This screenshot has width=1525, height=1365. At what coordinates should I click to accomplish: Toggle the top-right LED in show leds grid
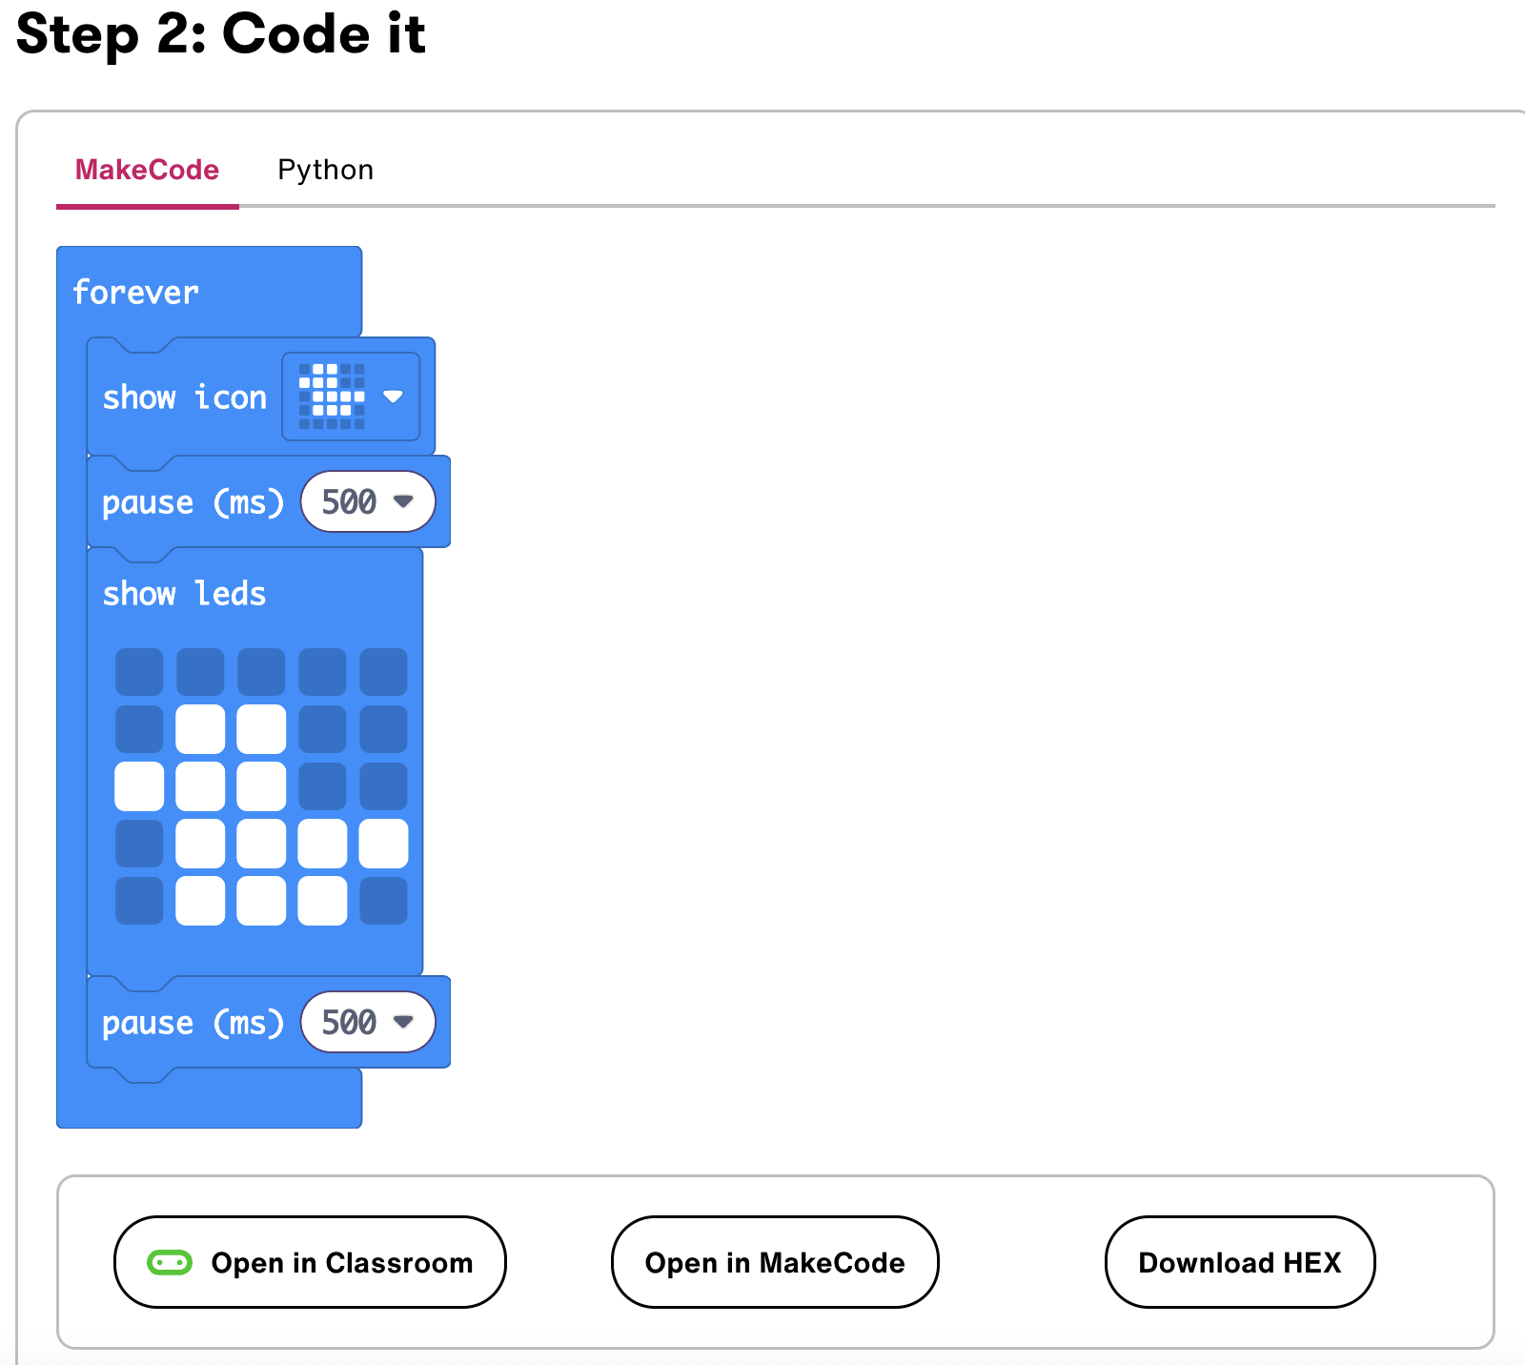tap(383, 672)
